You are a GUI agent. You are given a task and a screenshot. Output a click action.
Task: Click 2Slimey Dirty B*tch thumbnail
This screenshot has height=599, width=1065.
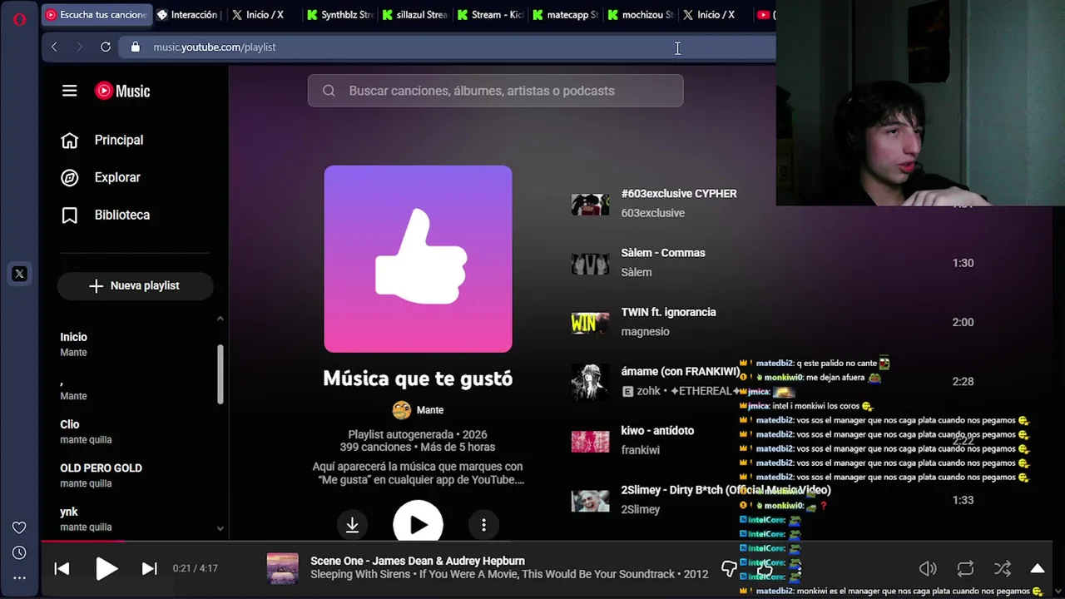590,500
